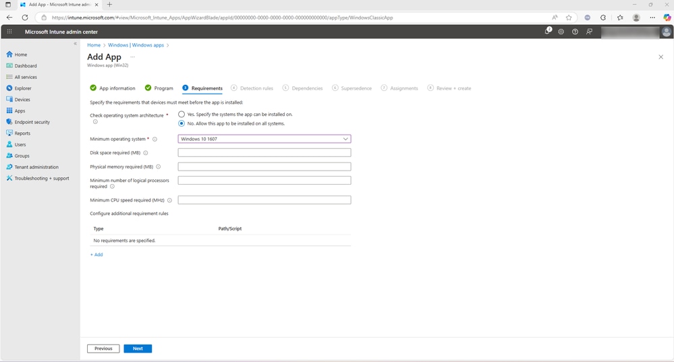This screenshot has height=362, width=674.
Task: Open Reports in sidebar
Action: 18,133
